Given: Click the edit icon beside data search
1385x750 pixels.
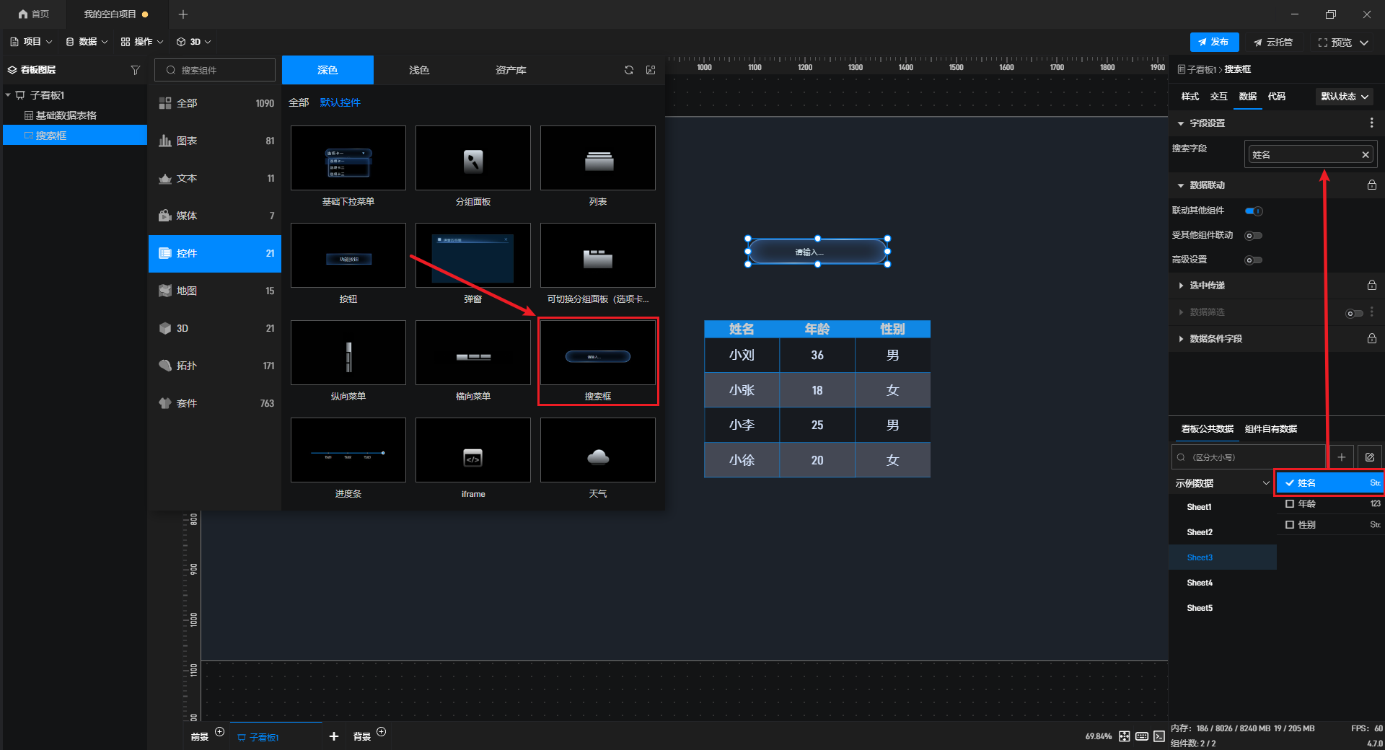Looking at the screenshot, I should 1369,457.
